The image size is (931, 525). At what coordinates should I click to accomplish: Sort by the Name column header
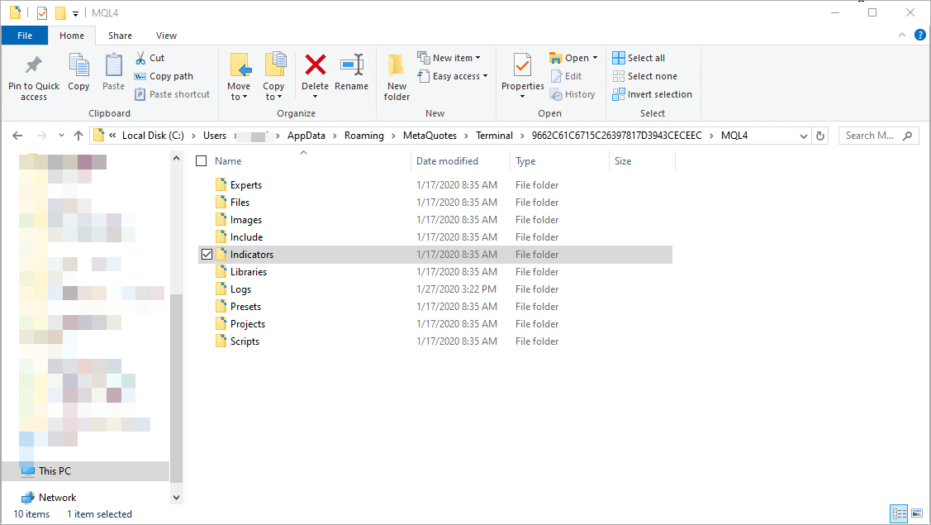tap(228, 161)
